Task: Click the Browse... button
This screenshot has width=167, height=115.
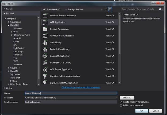Action: tap(127, 98)
